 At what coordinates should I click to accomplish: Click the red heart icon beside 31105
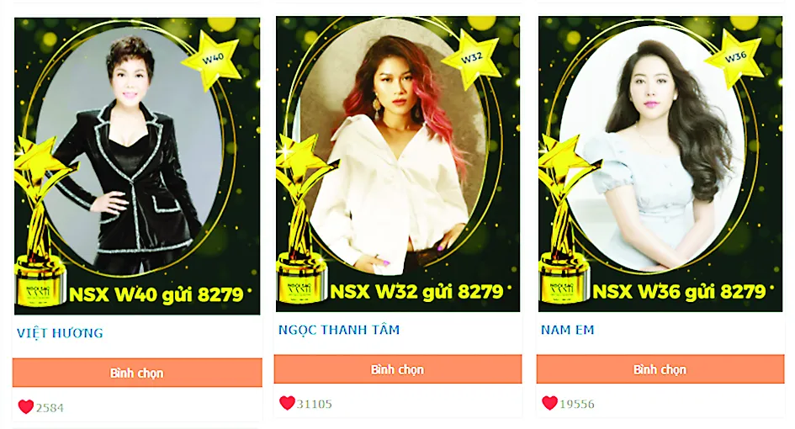tap(287, 403)
